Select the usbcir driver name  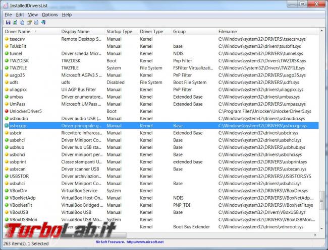16,133
